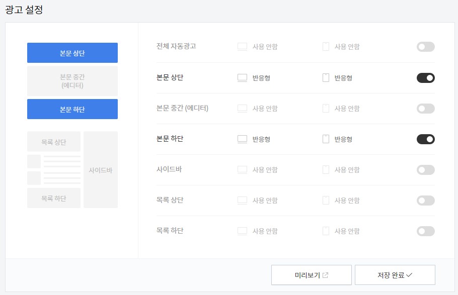The height and width of the screenshot is (295, 458).
Task: Click the 본문 하단 PC ad size icon
Action: (242, 139)
